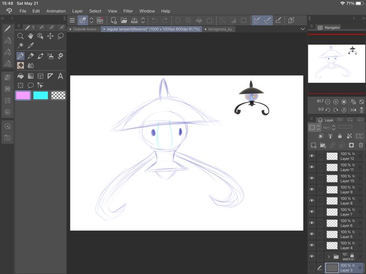Select the Operation object tool
This screenshot has height=274, width=366.
[x=40, y=36]
